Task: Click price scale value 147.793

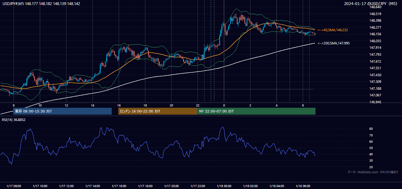Action: pos(375,54)
